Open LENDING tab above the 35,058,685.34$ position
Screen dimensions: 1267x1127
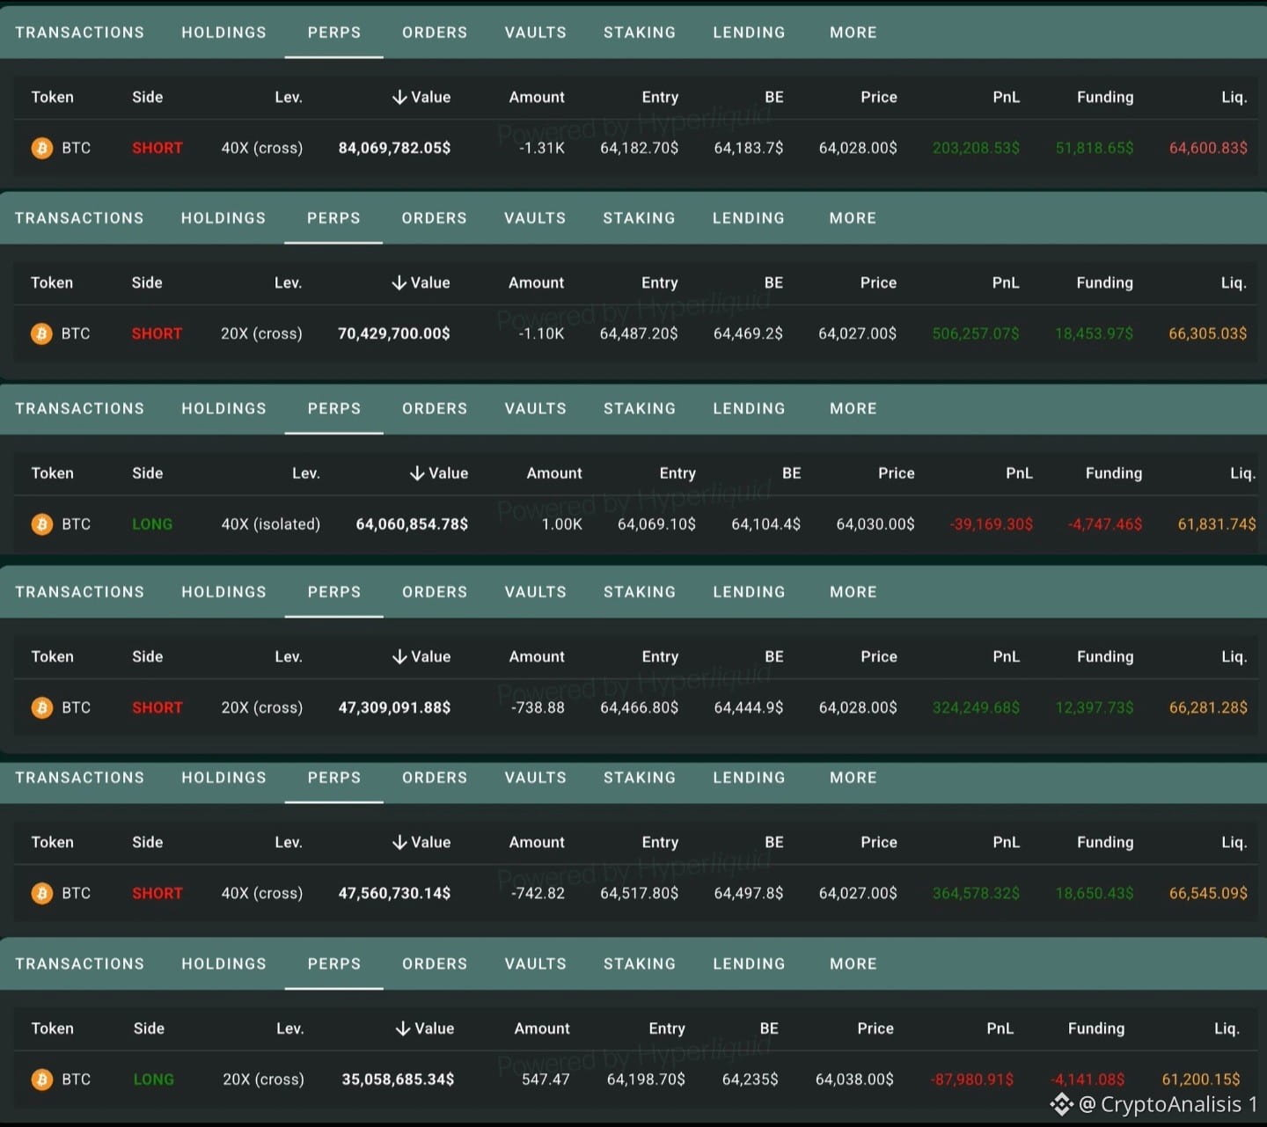coord(749,964)
